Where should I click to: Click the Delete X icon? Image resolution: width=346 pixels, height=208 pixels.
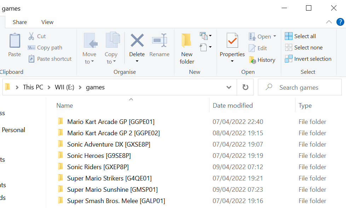point(137,40)
